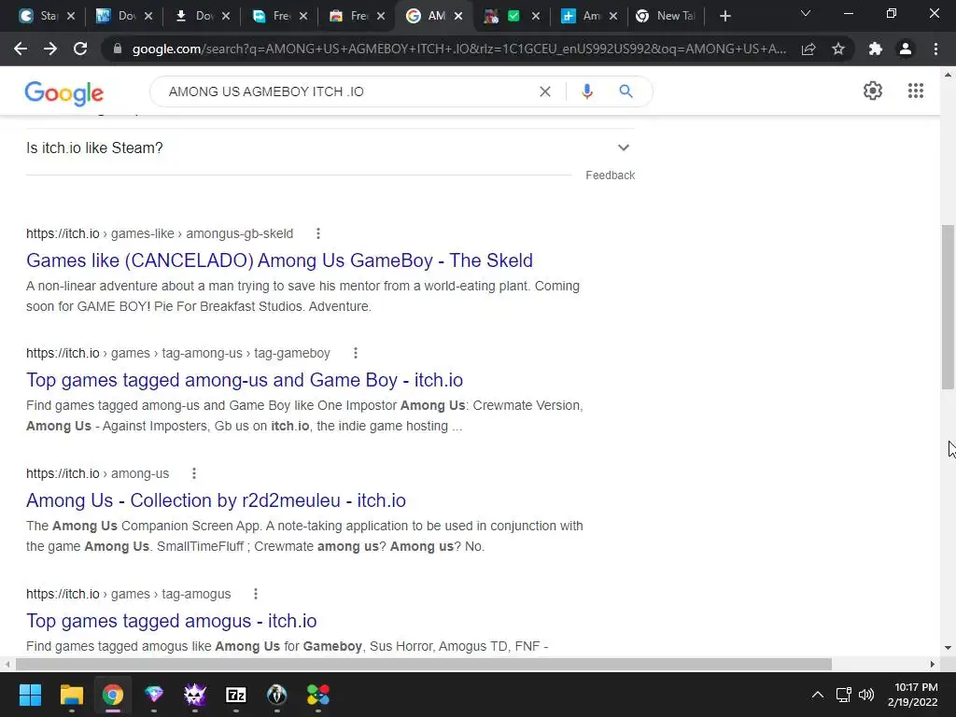956x717 pixels.
Task: Open Top games tagged amogus result
Action: tap(172, 621)
